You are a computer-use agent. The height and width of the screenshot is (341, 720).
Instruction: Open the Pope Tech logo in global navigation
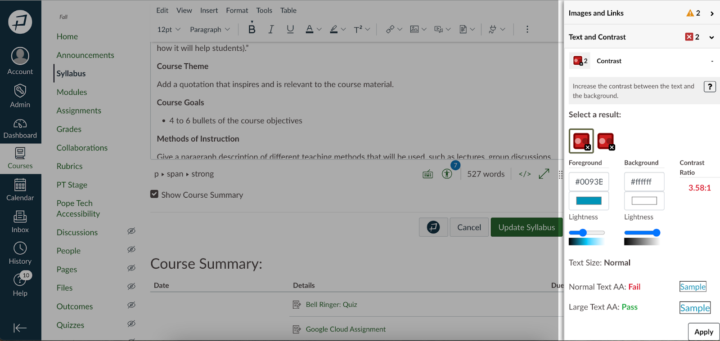20,22
